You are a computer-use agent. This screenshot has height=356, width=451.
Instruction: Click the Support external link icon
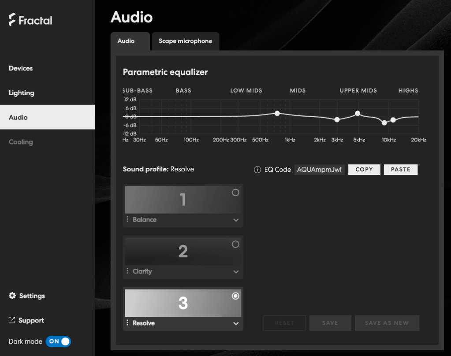(12, 320)
